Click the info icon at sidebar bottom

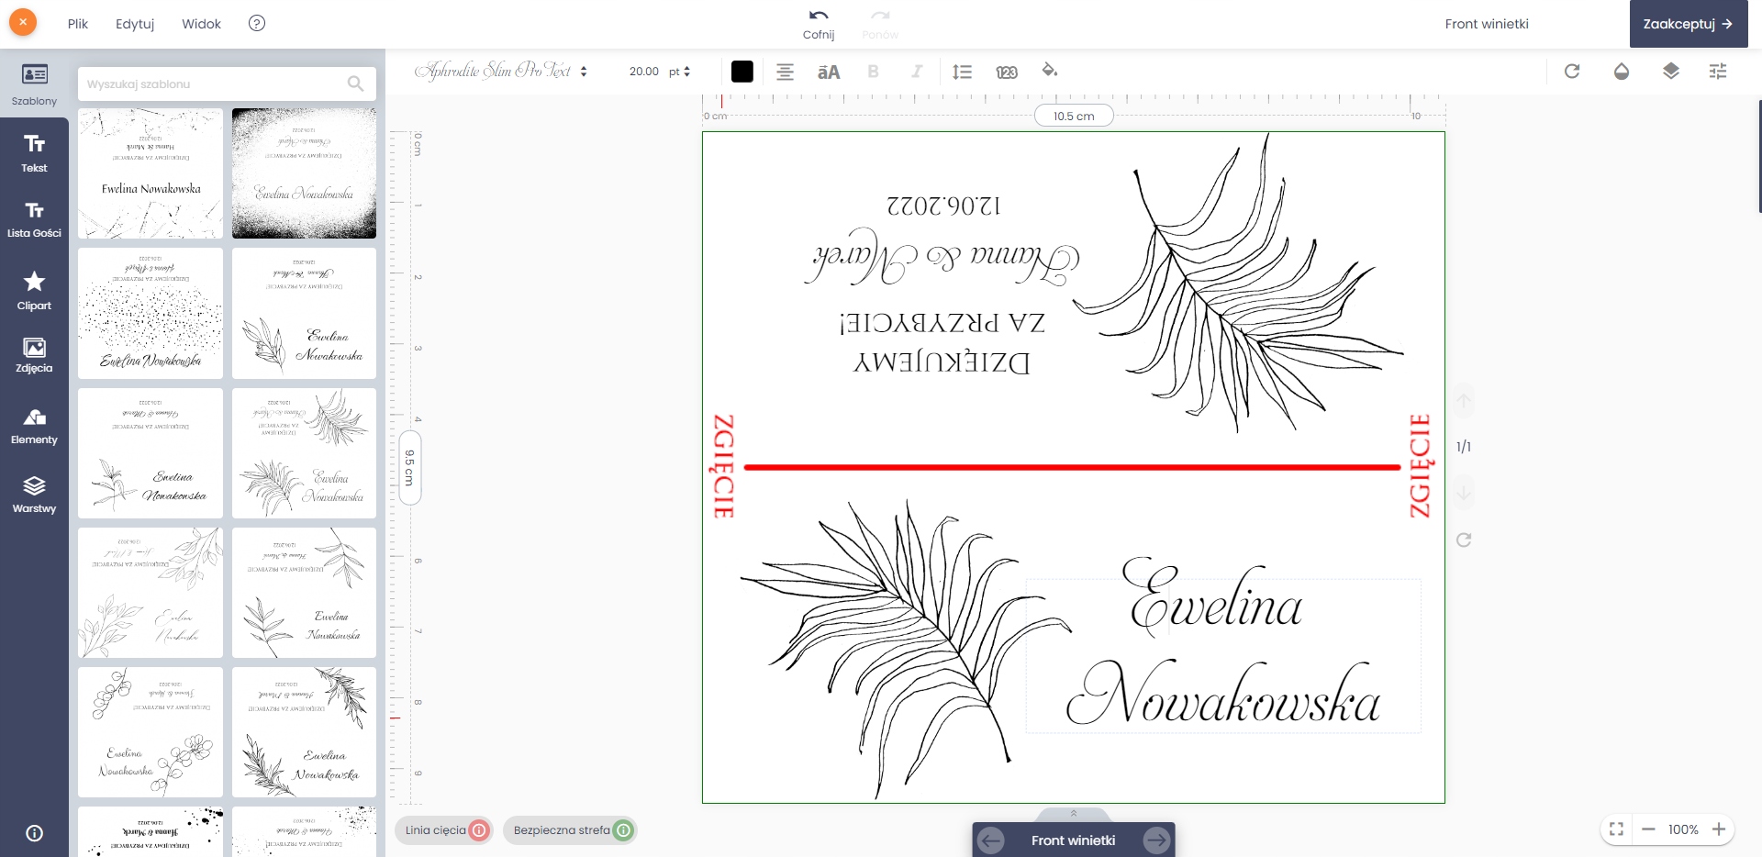(34, 833)
